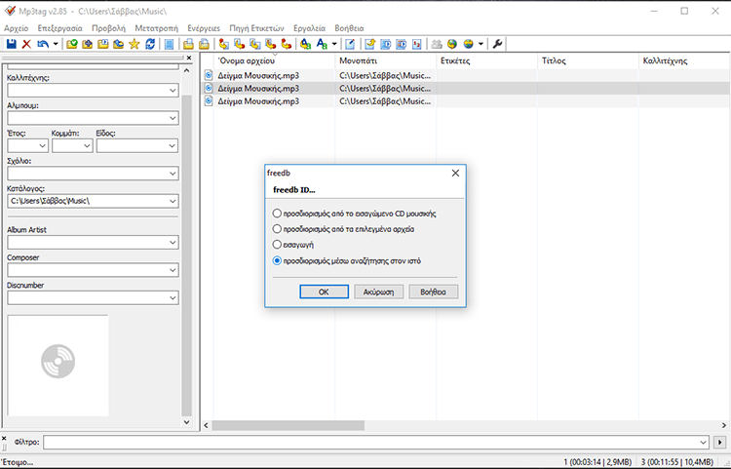The width and height of the screenshot is (731, 469).
Task: Click the album cover art placeholder
Action: [x=58, y=365]
